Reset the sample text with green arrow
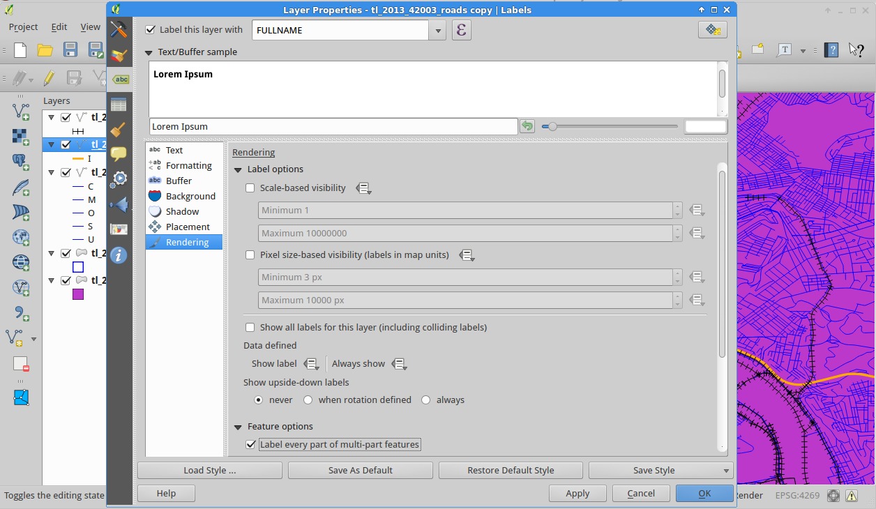The width and height of the screenshot is (876, 509). coord(527,126)
